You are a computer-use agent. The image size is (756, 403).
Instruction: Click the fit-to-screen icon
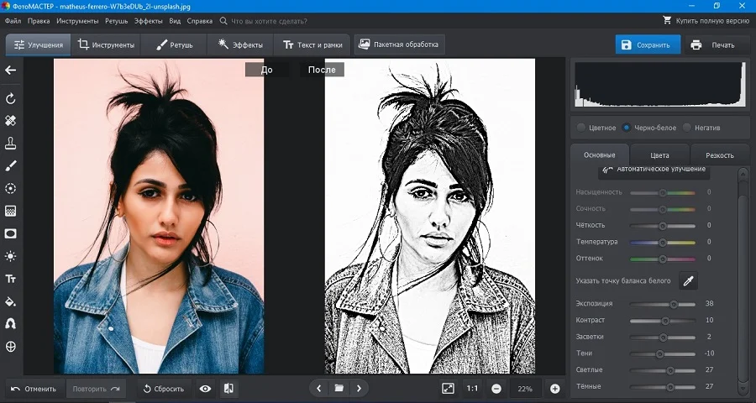(448, 389)
